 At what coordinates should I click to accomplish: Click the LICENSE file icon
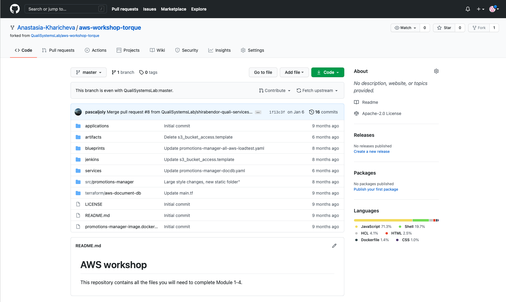[x=78, y=204]
